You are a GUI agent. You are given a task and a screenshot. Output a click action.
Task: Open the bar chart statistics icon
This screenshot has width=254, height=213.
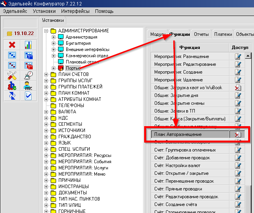pyautogui.click(x=28, y=45)
